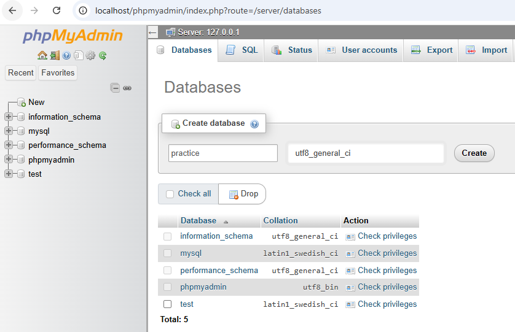This screenshot has width=515, height=332.
Task: Open information_schema link in table
Action: pos(216,236)
